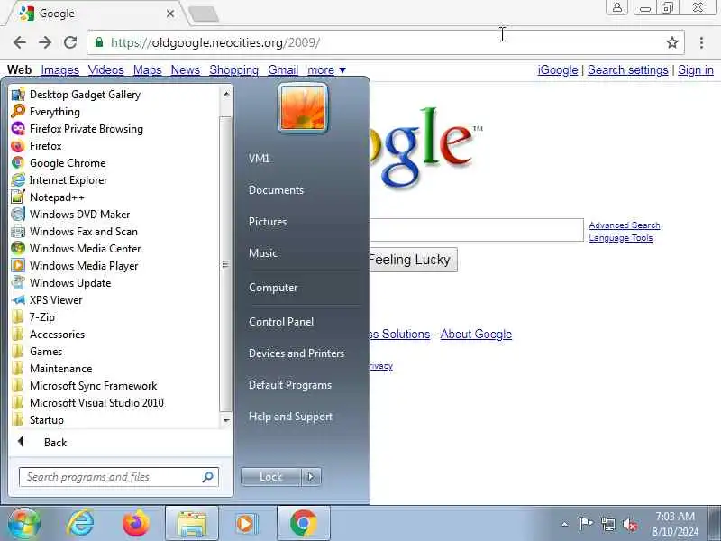Screen dimensions: 721x541
Task: Click the muted volume tray icon
Action: [629, 524]
